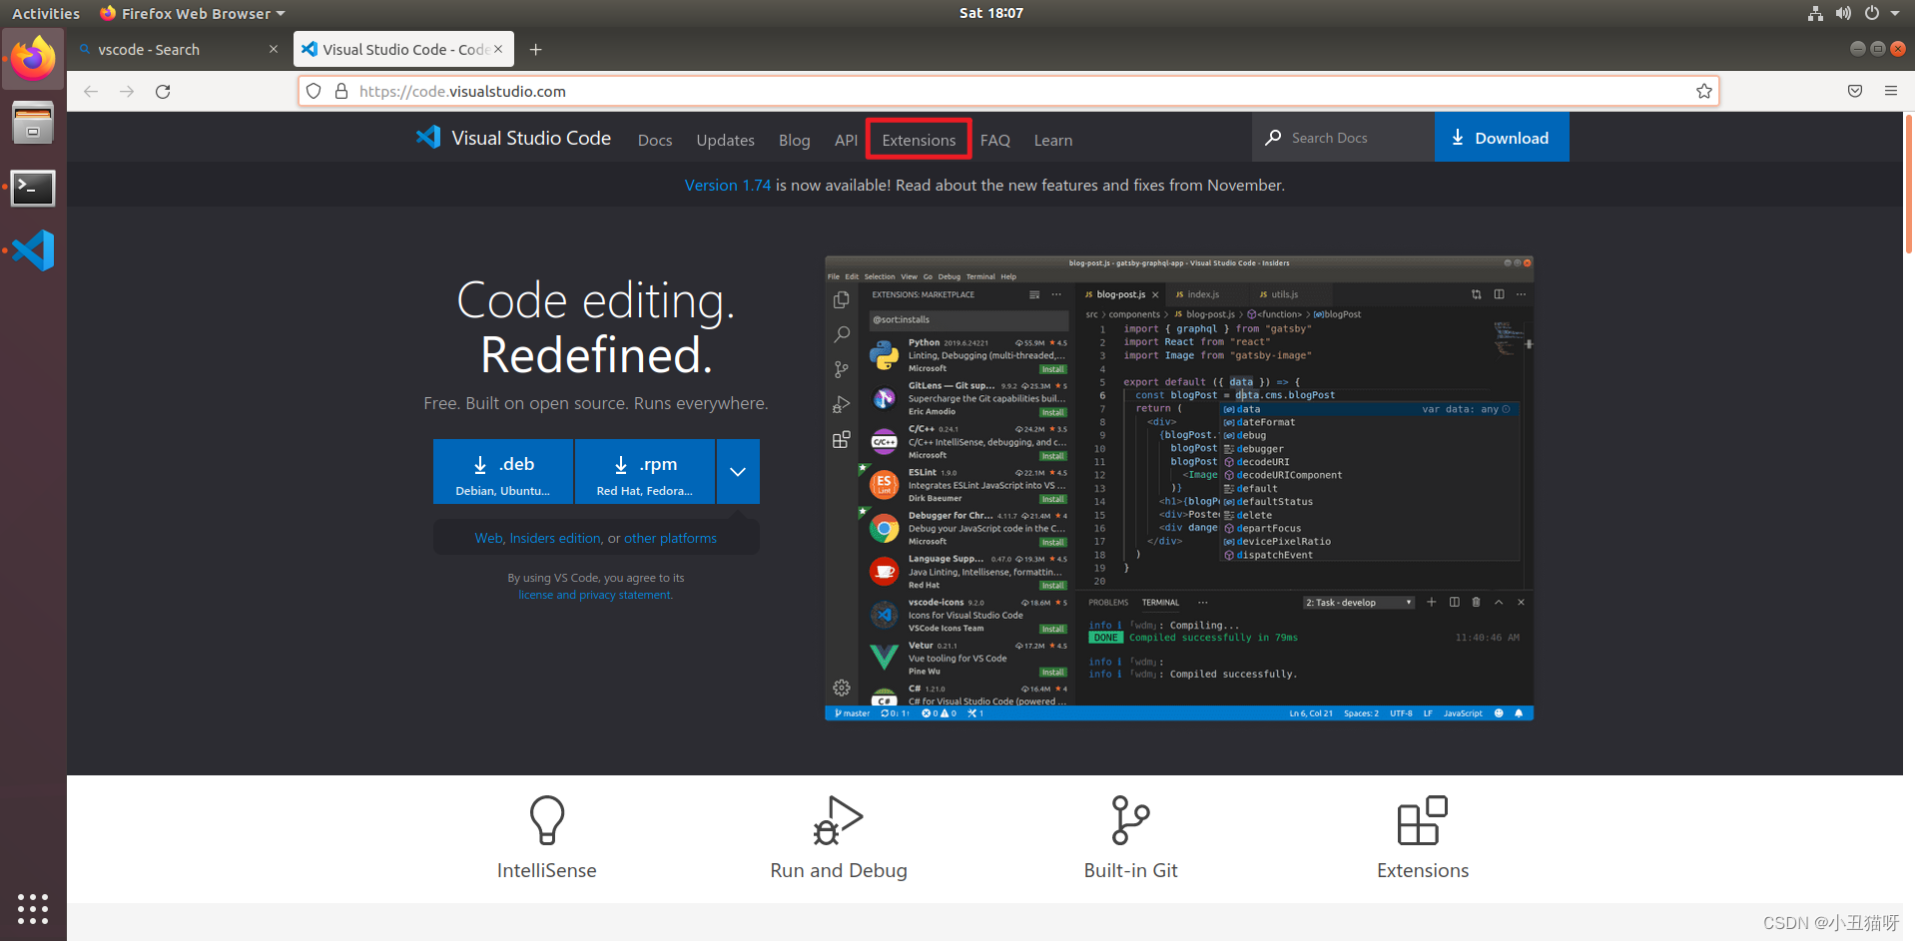Open Visual Studio Code from the dock
This screenshot has height=941, width=1915.
tap(33, 250)
